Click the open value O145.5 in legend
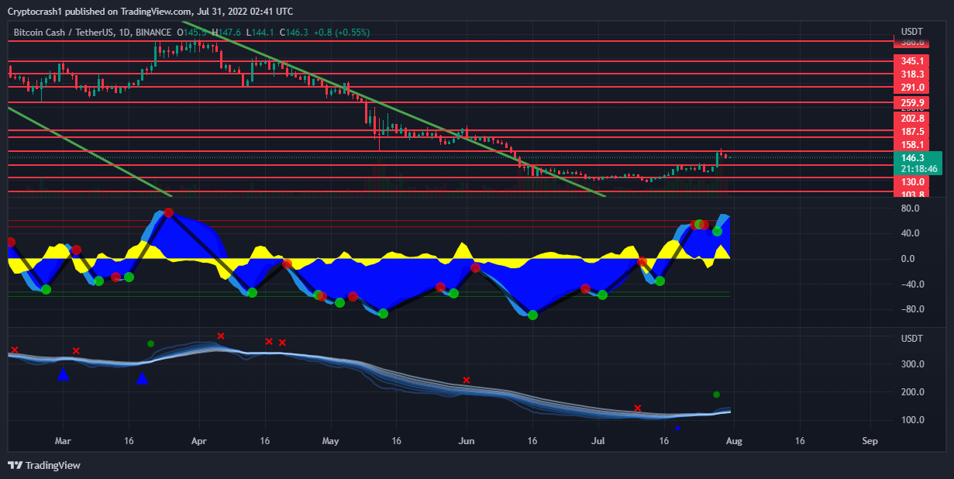Viewport: 954px width, 479px height. click(192, 33)
